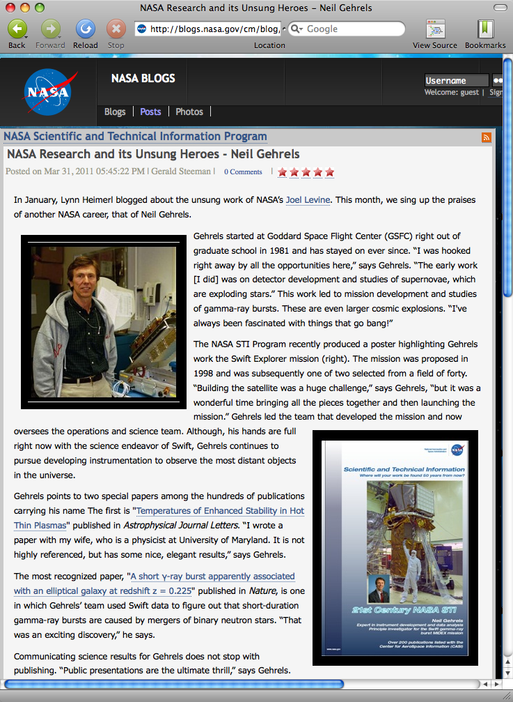Click the Neil Gehrels portrait photo
Image resolution: width=513 pixels, height=702 pixels.
point(104,322)
